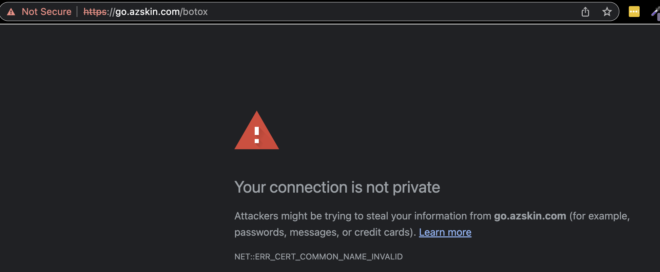Click the passwords, messages, or credit cards text
The image size is (660, 272).
[325, 232]
